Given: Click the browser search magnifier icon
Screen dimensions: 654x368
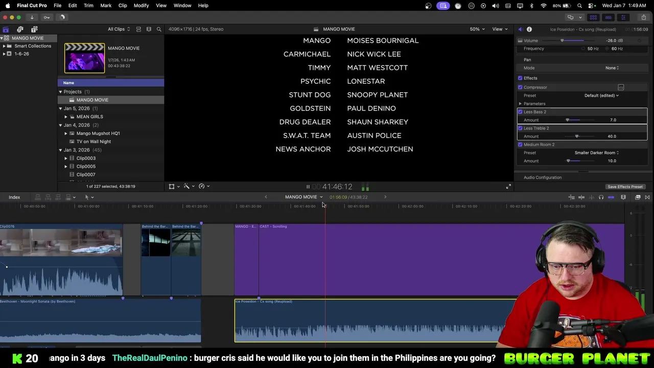Looking at the screenshot, I should [159, 29].
